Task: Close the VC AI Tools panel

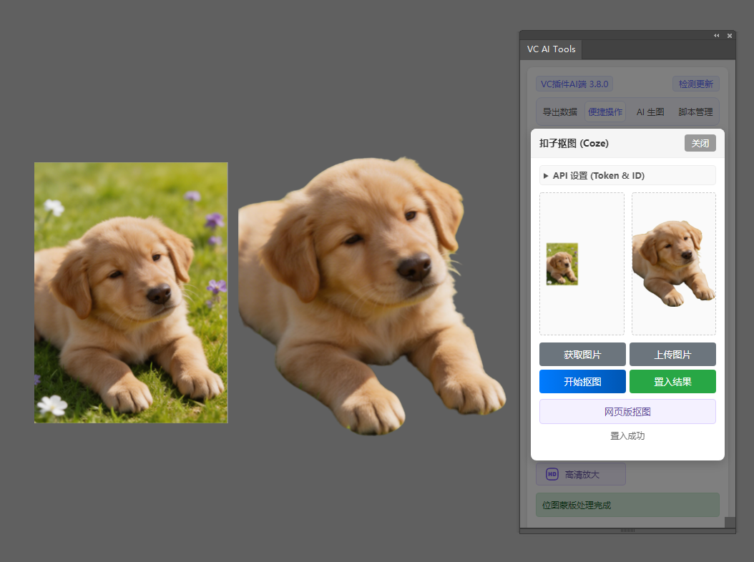Action: point(730,35)
